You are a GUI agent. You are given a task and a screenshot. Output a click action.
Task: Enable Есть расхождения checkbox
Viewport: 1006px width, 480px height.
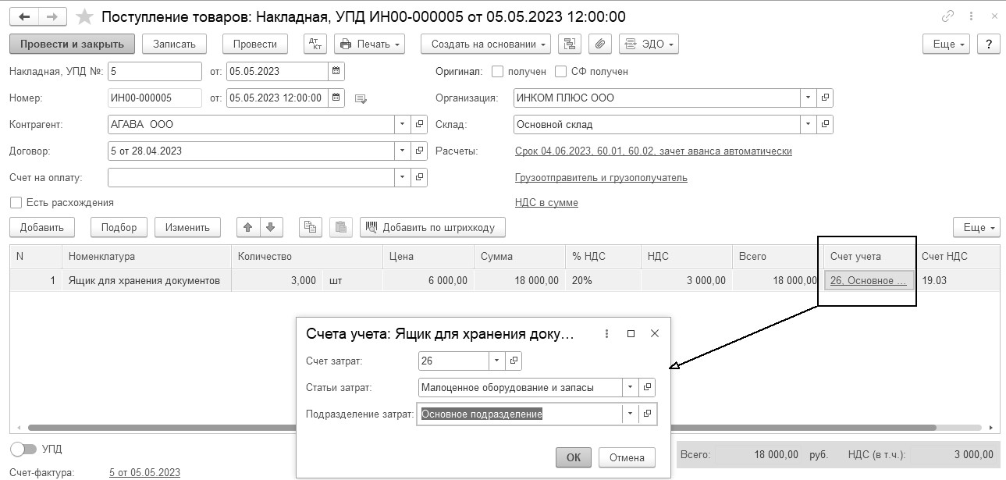16,202
